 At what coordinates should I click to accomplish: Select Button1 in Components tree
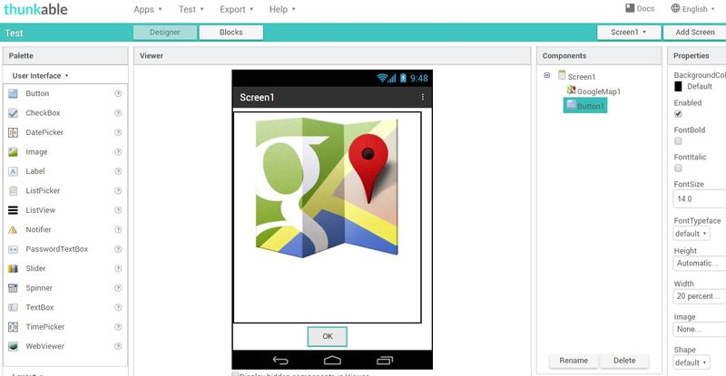pos(585,106)
